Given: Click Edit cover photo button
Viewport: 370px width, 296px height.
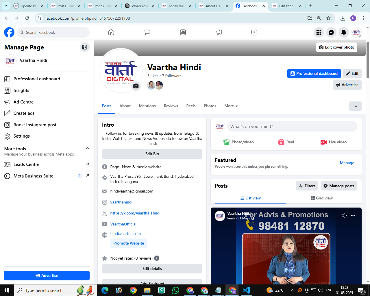Looking at the screenshot, I should click(x=337, y=47).
